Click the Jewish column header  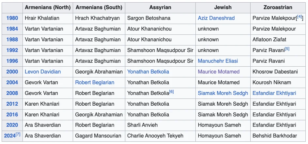(223, 7)
